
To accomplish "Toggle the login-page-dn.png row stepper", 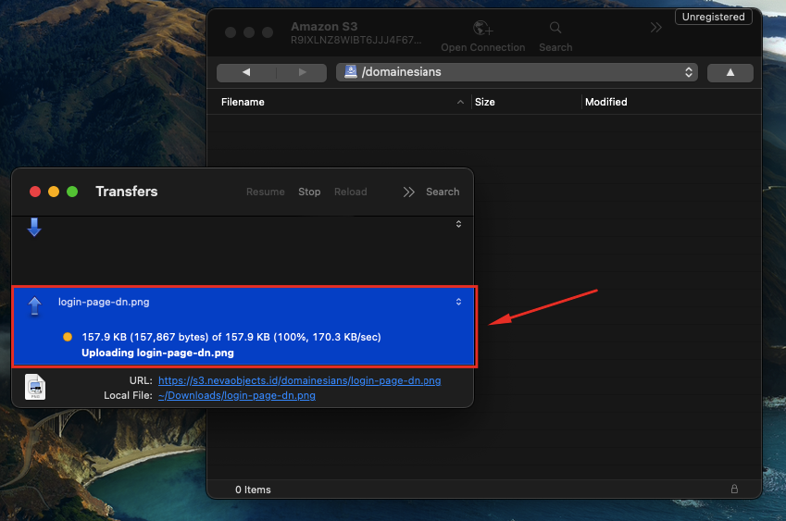I will 458,302.
